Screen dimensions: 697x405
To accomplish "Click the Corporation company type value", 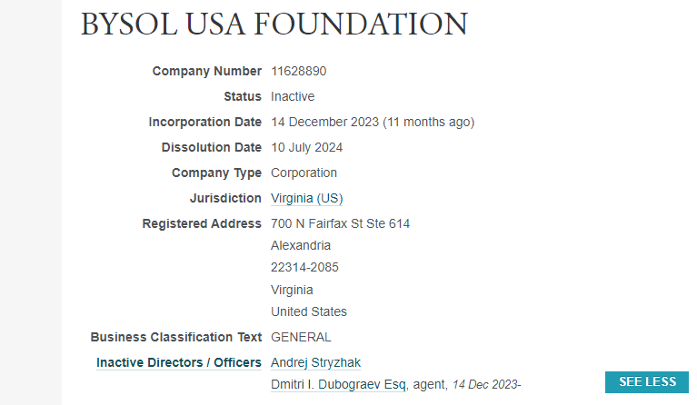I will click(304, 173).
